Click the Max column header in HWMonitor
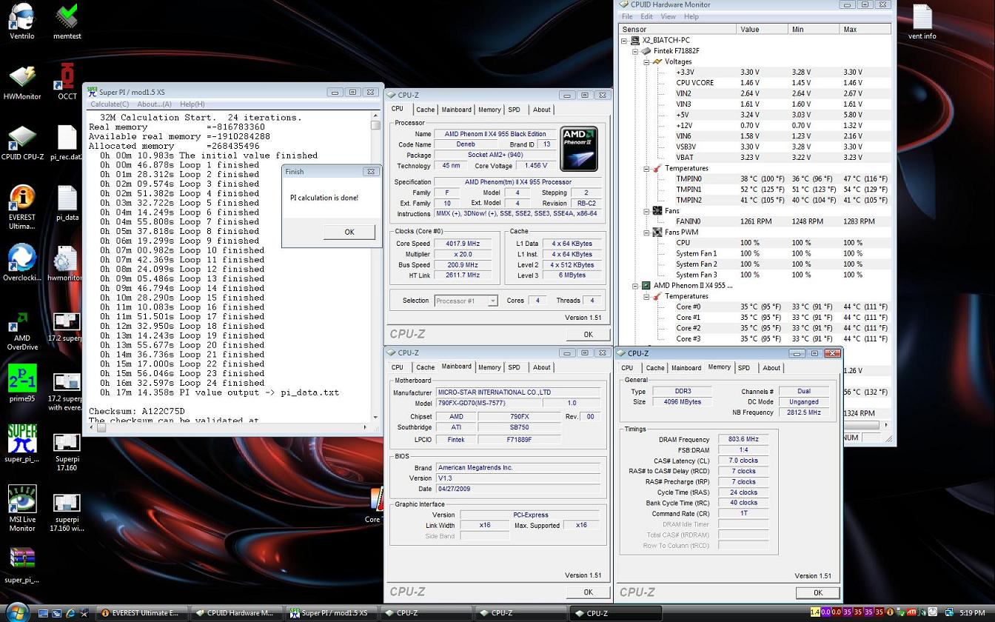Image resolution: width=995 pixels, height=622 pixels. click(865, 30)
